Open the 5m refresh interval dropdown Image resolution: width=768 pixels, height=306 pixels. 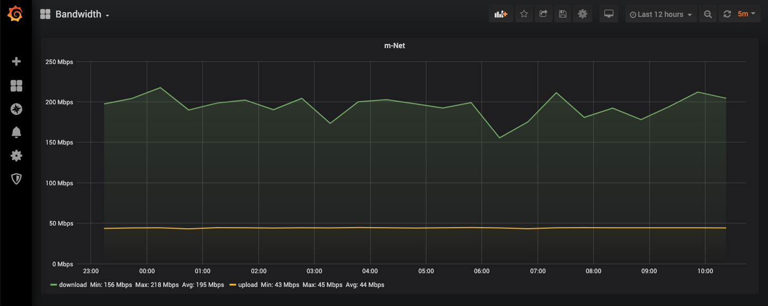tap(746, 14)
